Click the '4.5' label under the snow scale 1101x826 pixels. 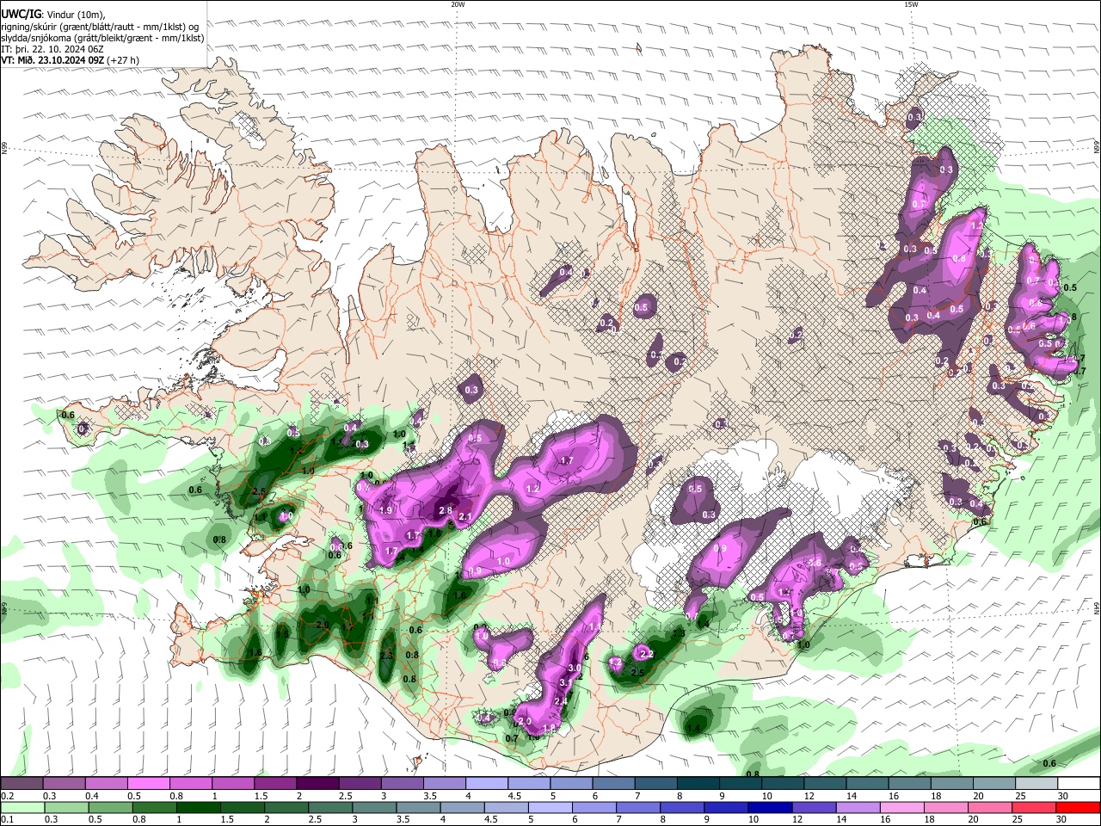[514, 796]
